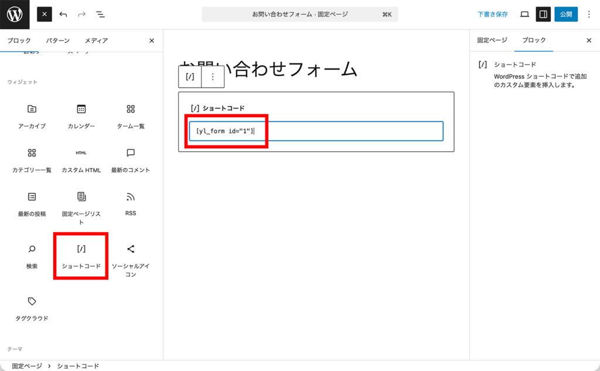Switch to the 固定ページ settings tab
The image size is (600, 371).
click(x=491, y=40)
